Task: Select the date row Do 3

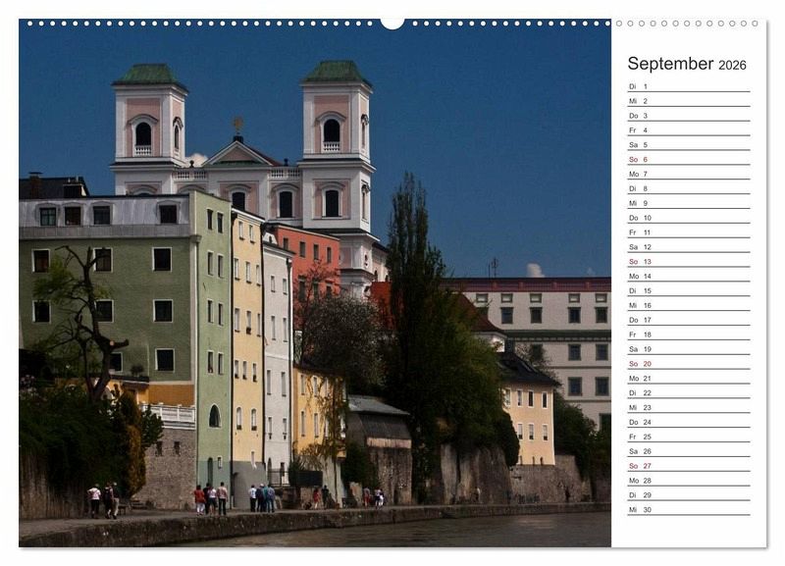Action: pos(689,116)
